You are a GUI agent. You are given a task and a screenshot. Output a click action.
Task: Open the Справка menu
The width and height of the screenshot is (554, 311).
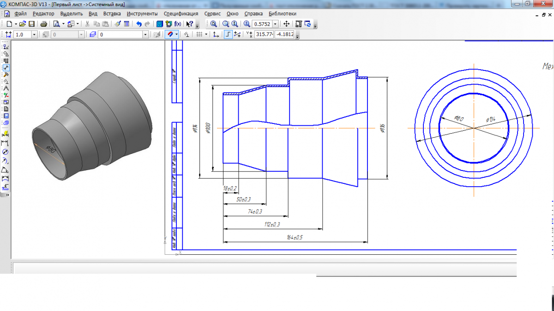253,14
